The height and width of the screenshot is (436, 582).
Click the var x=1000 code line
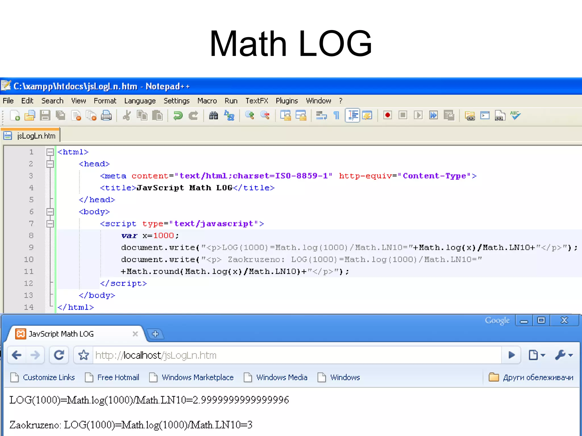pyautogui.click(x=150, y=236)
